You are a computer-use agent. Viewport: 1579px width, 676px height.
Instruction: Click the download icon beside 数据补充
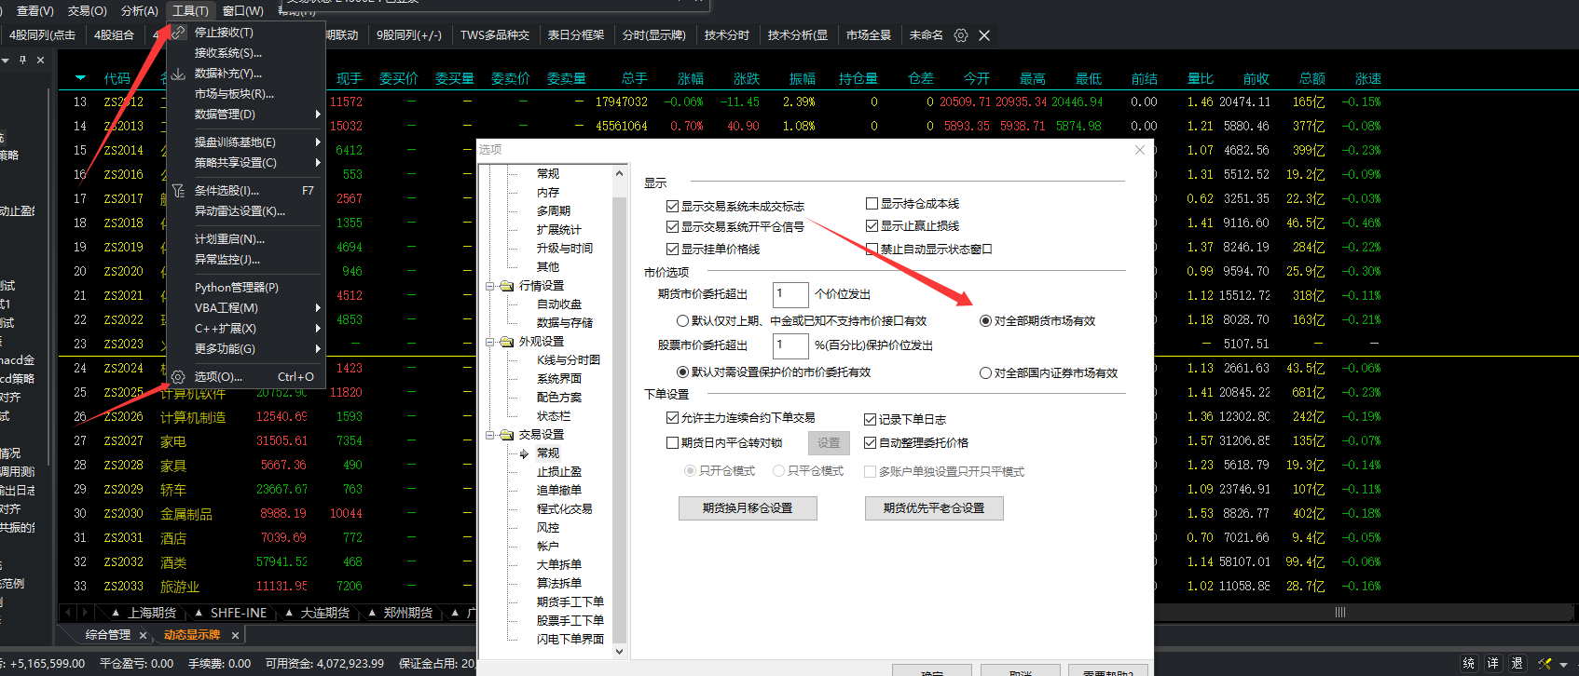(178, 74)
